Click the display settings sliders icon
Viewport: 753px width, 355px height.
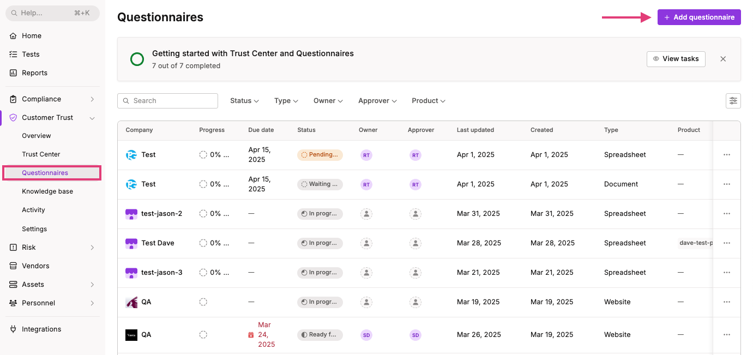(x=733, y=100)
